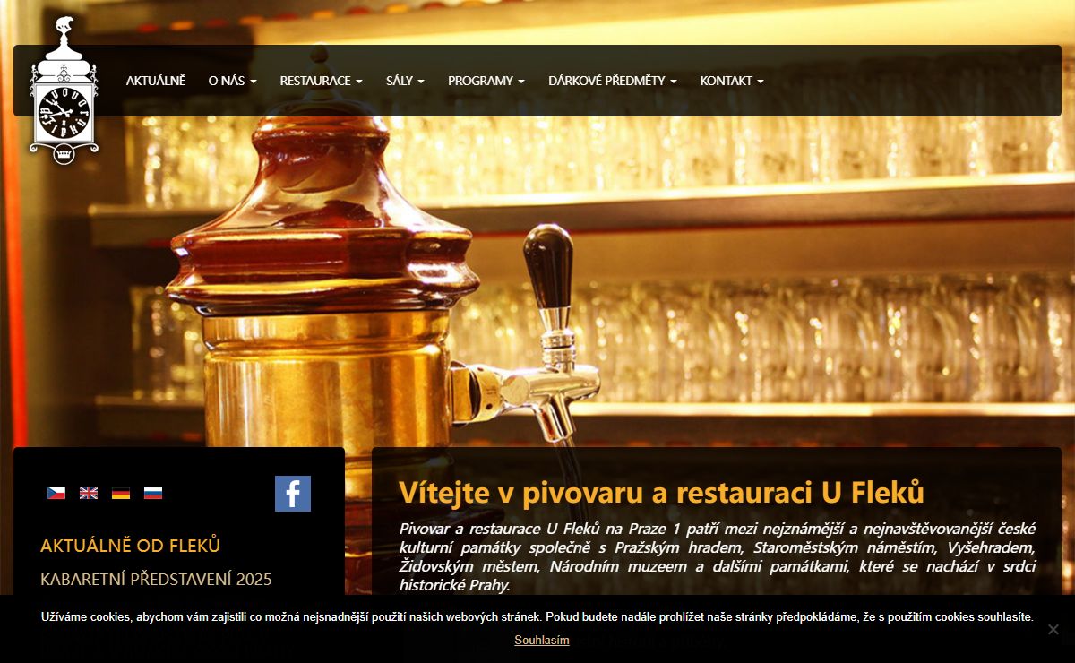Open the Programy dropdown

[x=486, y=81]
